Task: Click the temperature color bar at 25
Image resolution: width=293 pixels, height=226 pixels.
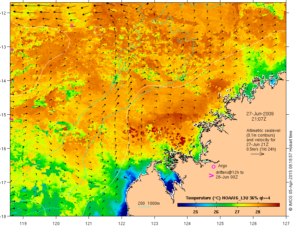Action: pyautogui.click(x=196, y=205)
